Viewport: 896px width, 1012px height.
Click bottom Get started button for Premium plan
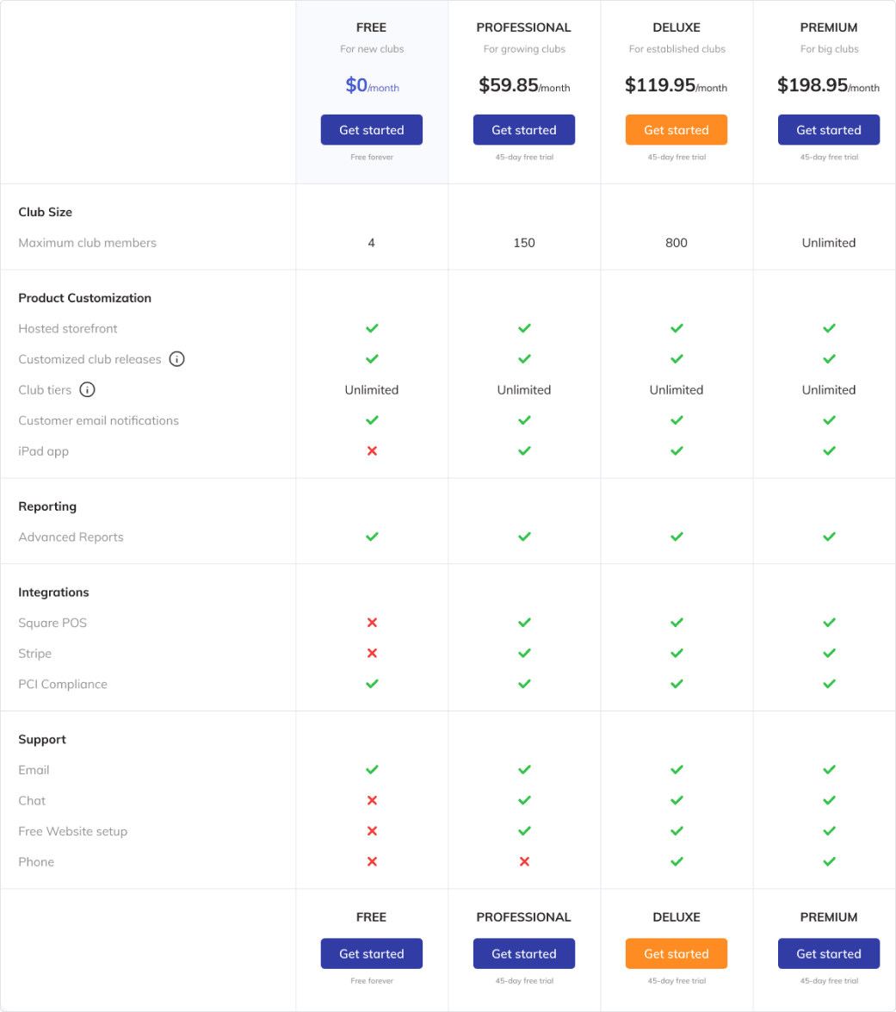pyautogui.click(x=829, y=953)
